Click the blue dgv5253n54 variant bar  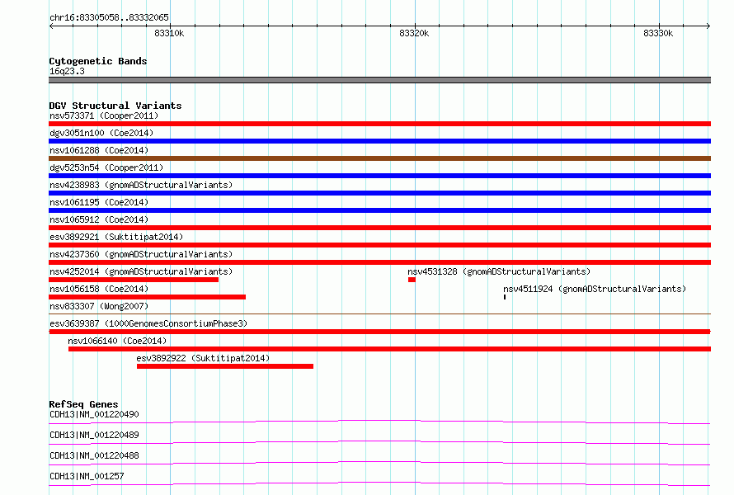pos(379,176)
